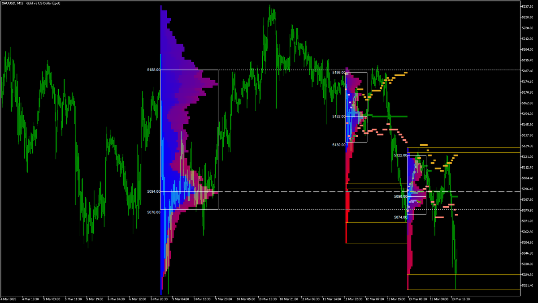This screenshot has height=303, width=538.
Task: Click 5228.90 on the price scale
Action: tap(527, 17)
